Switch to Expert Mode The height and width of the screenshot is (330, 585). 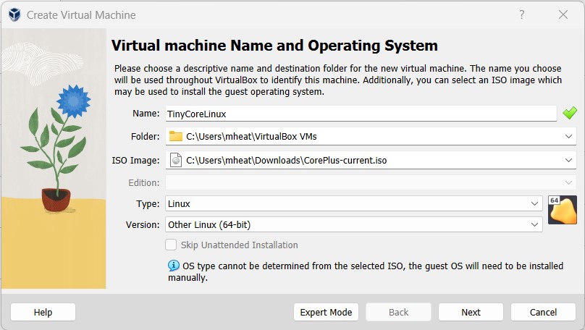pos(326,312)
